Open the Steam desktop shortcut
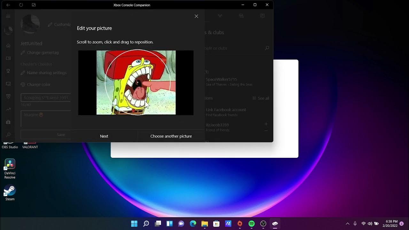Viewport: 409px width, 230px height. click(10, 193)
